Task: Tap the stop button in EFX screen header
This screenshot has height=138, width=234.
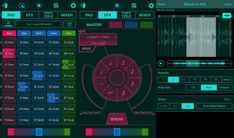Action: pos(117,6)
